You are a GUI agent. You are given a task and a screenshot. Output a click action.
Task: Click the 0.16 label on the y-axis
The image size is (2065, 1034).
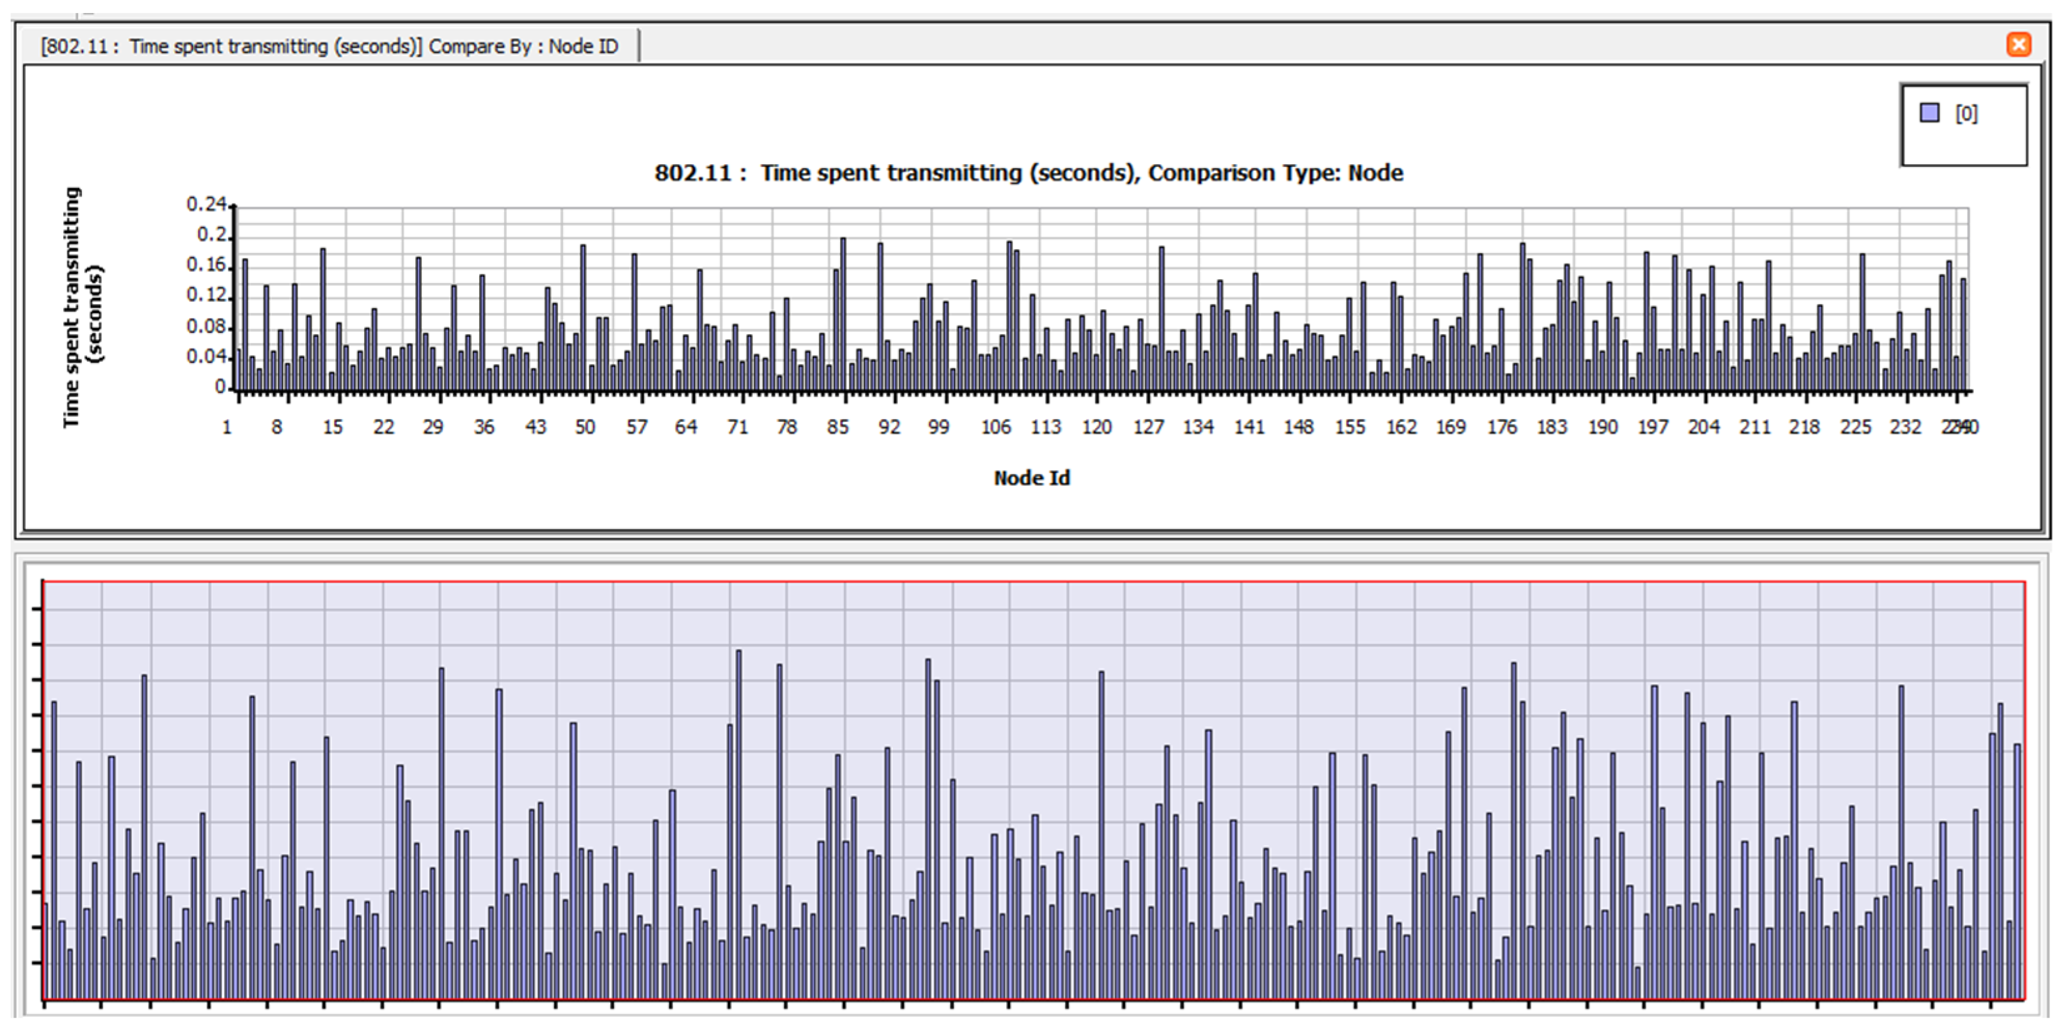click(206, 266)
